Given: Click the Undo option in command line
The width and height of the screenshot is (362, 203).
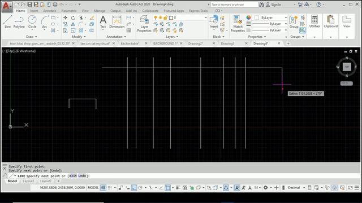Looking at the screenshot, I should point(82,176).
